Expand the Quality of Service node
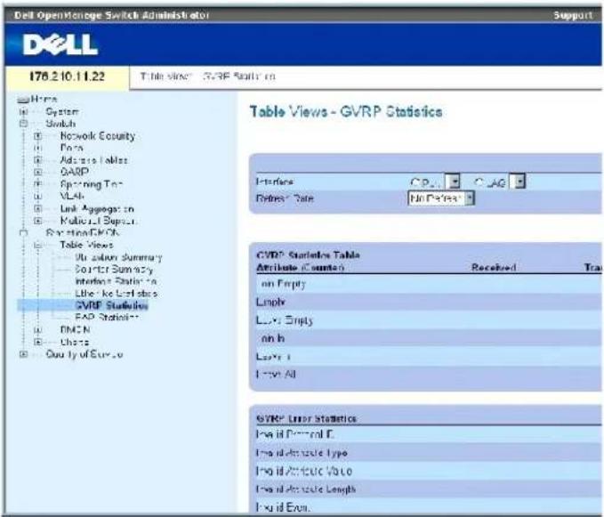This screenshot has height=517, width=604. pyautogui.click(x=23, y=354)
